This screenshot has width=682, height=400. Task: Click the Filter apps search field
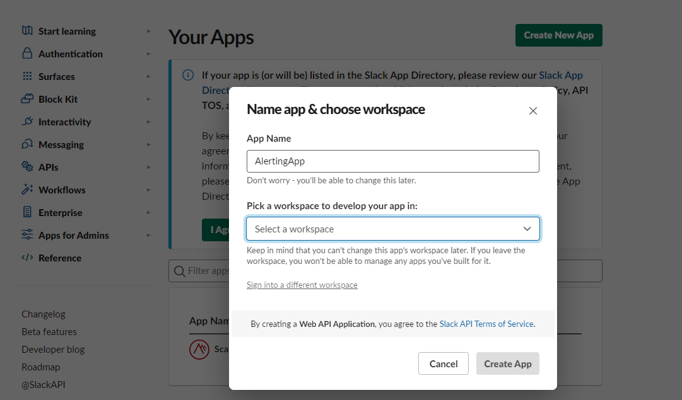tap(385, 271)
